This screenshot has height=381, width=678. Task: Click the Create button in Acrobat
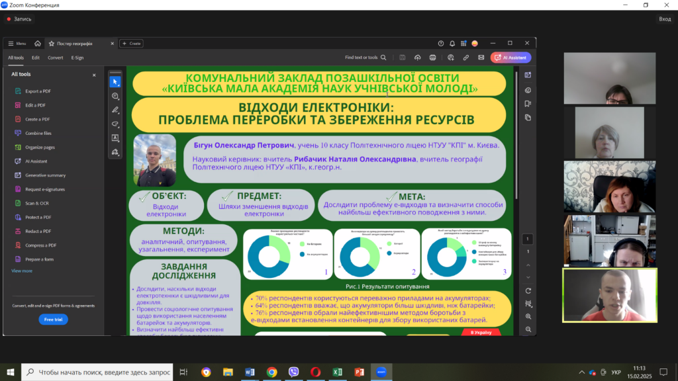132,44
